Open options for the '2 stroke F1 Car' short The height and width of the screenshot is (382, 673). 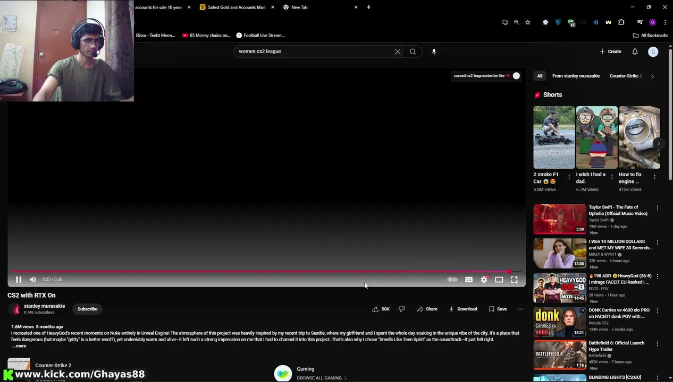pos(569,177)
